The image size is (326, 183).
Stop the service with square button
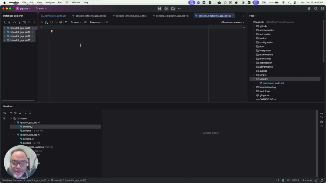click(4, 118)
